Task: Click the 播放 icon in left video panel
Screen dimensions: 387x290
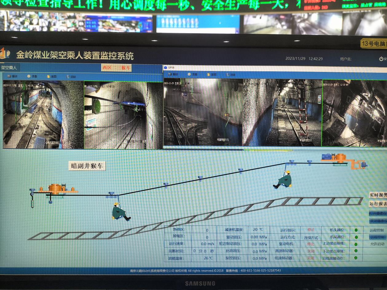Action: tap(9, 76)
